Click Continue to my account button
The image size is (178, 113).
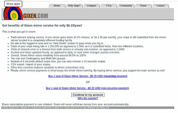pos(88,95)
